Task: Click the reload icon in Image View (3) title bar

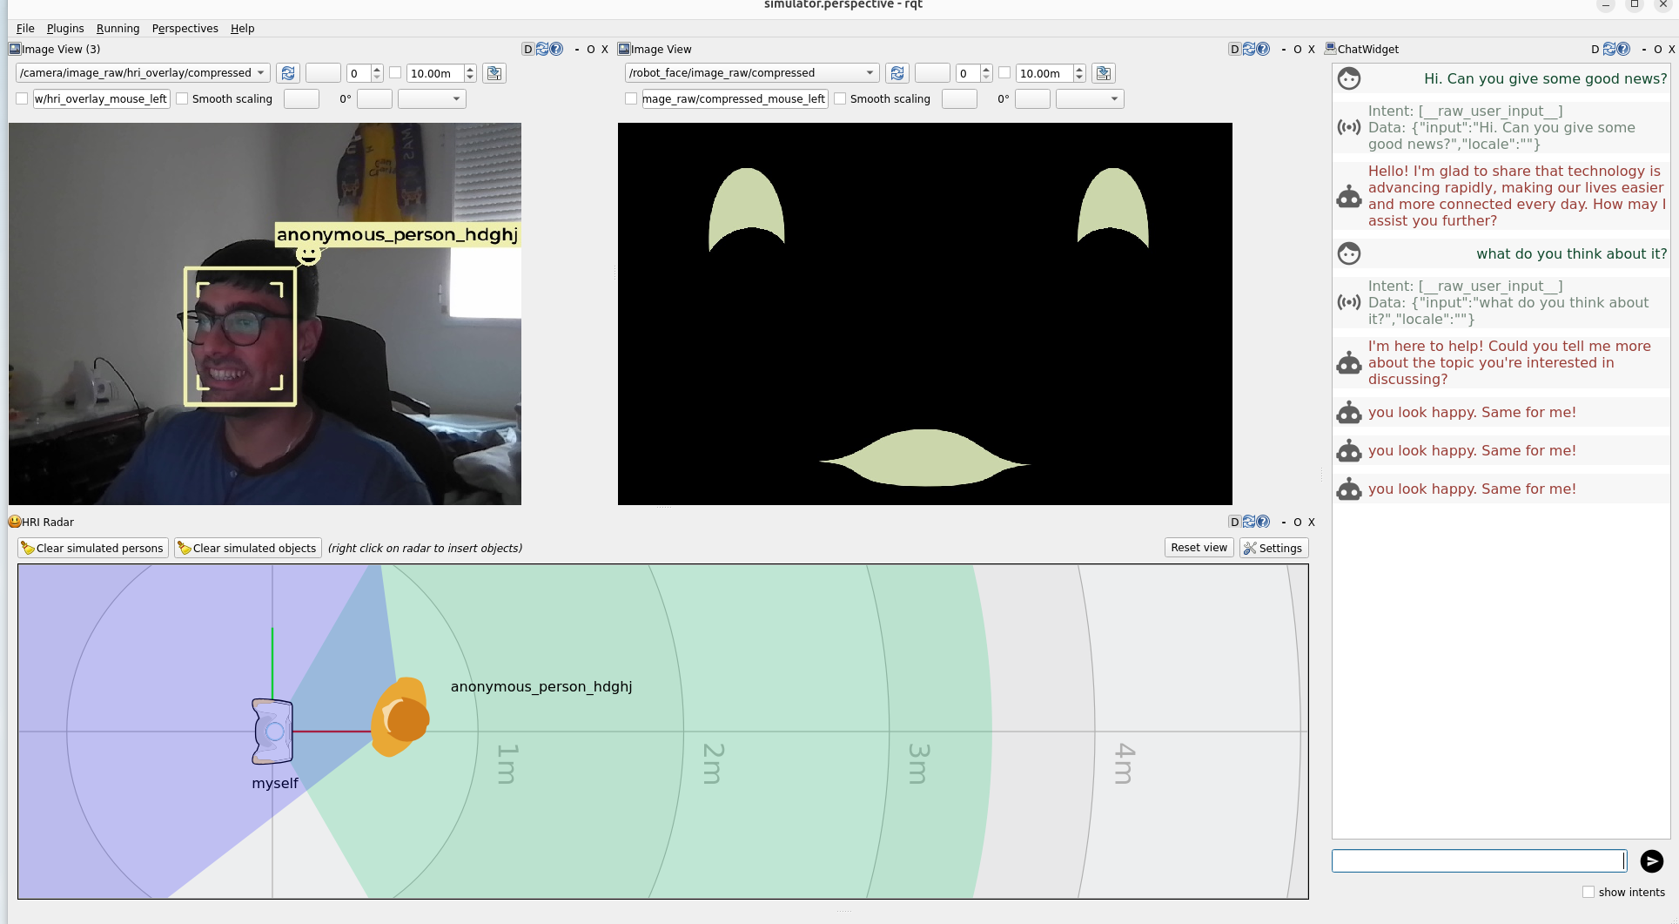Action: point(542,50)
